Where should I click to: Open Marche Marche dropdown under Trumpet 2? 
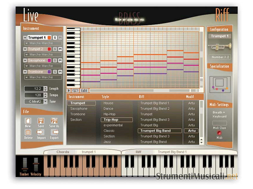point(27,55)
